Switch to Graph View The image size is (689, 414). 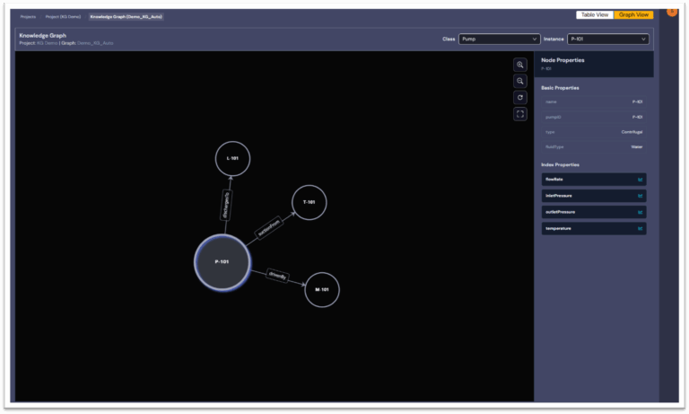(633, 15)
